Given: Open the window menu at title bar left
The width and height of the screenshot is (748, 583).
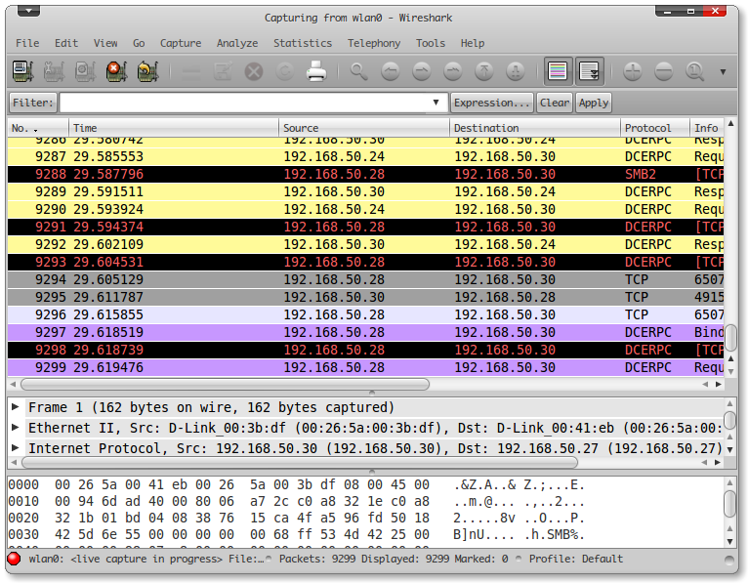Looking at the screenshot, I should tap(28, 11).
